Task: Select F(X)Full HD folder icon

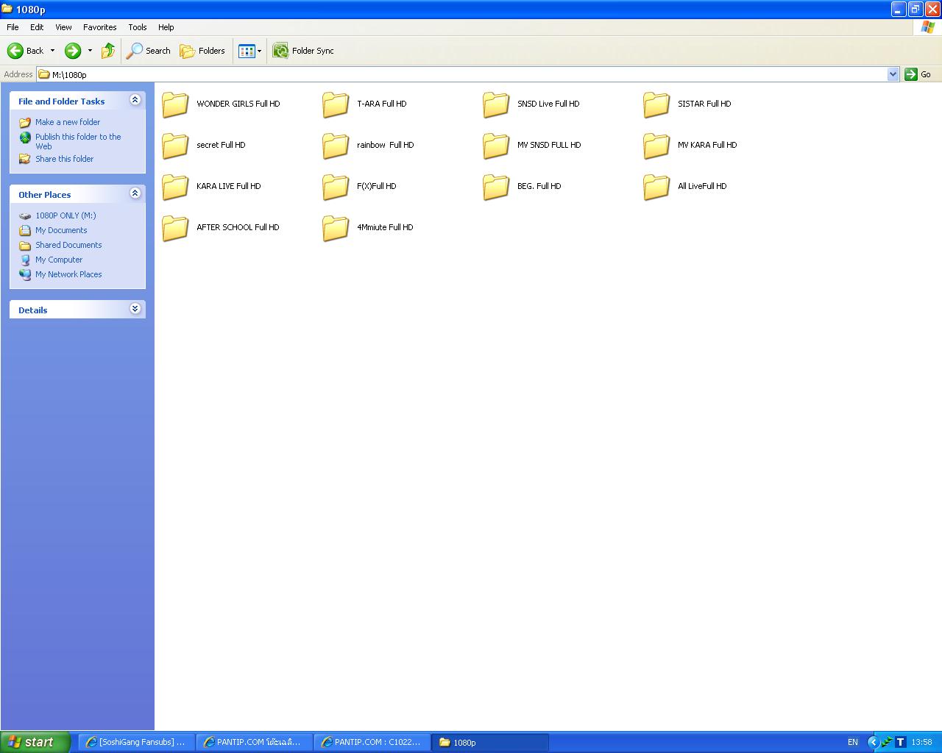Action: pos(336,187)
